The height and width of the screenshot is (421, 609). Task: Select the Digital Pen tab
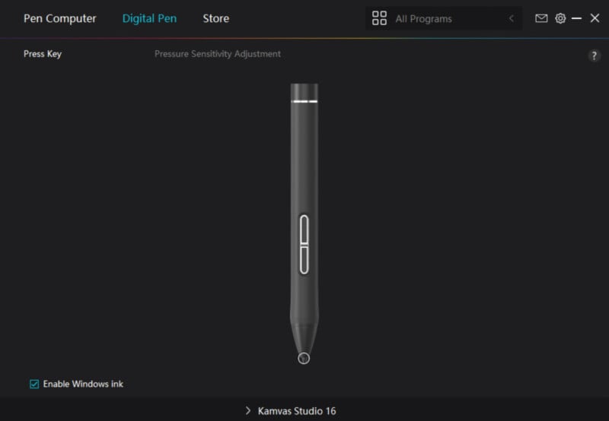coord(149,18)
